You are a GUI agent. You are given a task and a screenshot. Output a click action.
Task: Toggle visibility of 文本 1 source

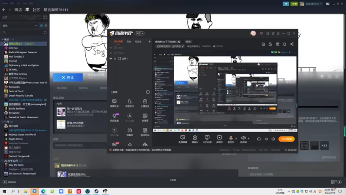111,53
